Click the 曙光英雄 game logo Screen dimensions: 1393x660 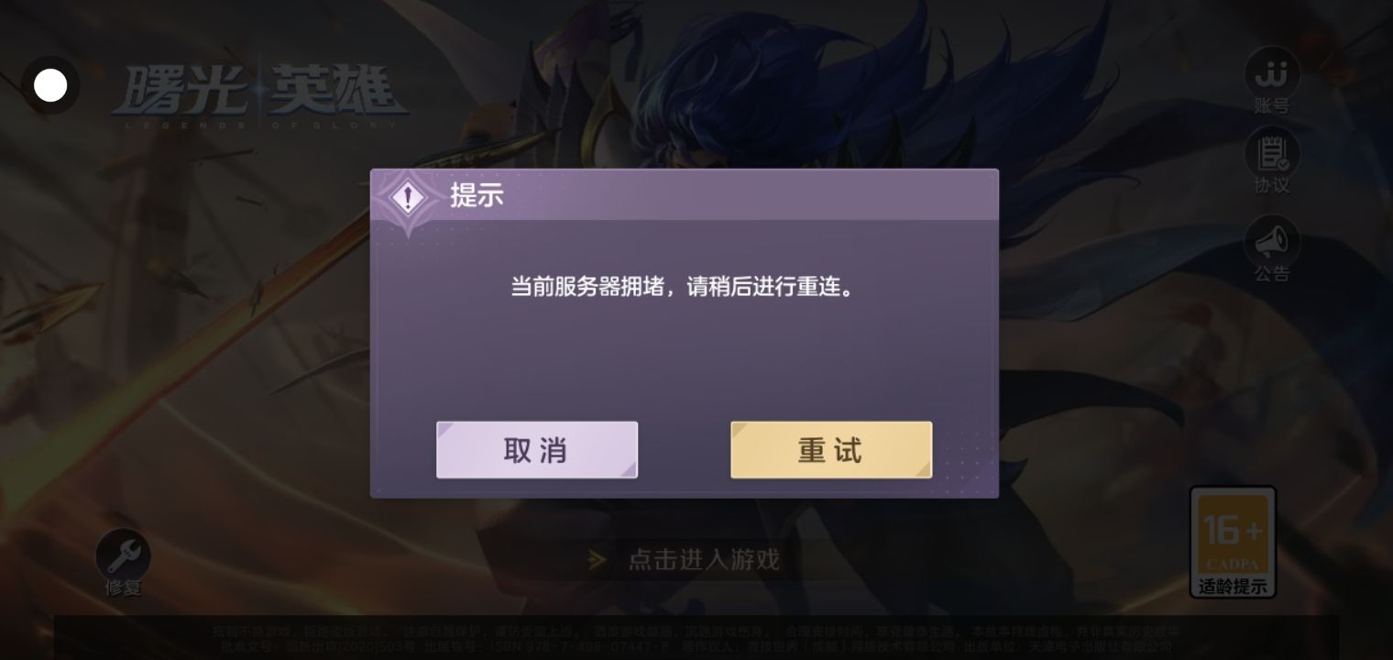click(259, 93)
